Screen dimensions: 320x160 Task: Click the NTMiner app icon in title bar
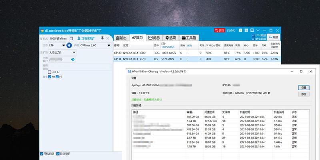(x=42, y=31)
